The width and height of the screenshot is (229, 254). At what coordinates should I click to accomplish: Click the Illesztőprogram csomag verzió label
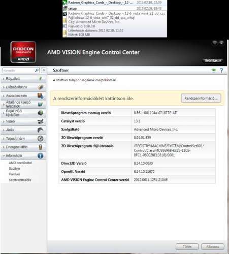(86, 113)
